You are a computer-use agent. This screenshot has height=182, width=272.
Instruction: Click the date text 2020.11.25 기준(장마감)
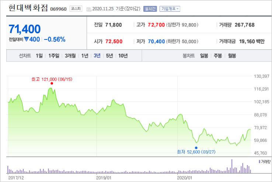point(116,9)
